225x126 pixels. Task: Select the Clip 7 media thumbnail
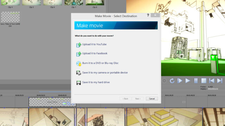point(74,2)
